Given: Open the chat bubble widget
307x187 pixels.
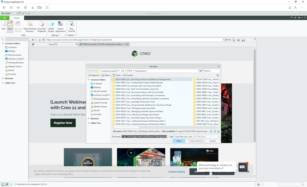Looking at the screenshot, I should click(x=243, y=167).
